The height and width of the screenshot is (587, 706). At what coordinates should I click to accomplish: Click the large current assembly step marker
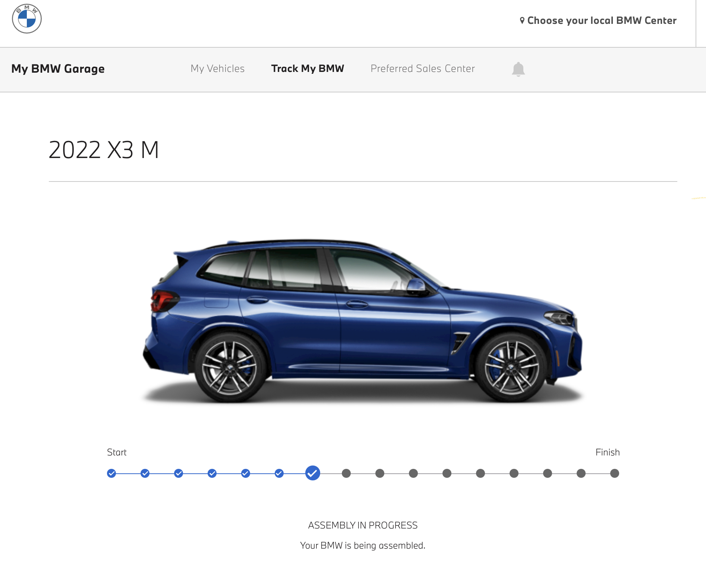coord(313,473)
